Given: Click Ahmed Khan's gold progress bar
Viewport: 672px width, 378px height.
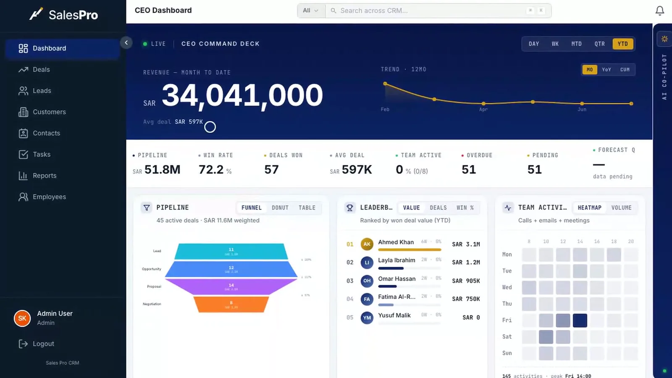Looking at the screenshot, I should click(x=409, y=250).
